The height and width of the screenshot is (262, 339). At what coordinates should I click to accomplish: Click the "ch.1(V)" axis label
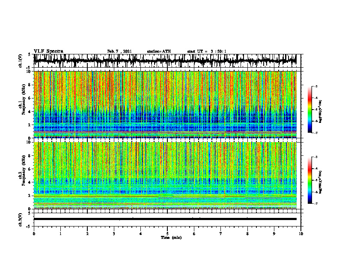click(21, 61)
